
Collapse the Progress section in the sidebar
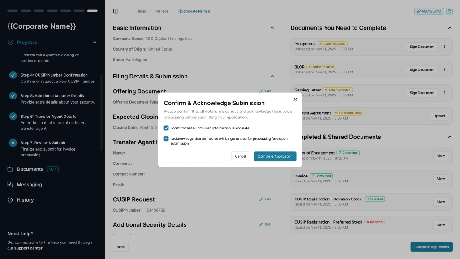click(95, 42)
